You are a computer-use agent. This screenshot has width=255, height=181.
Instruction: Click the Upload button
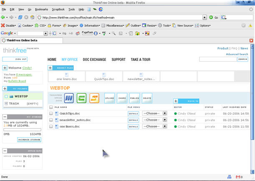click(x=109, y=98)
